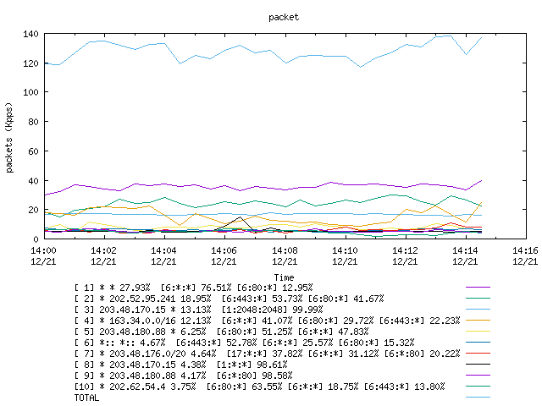This screenshot has width=542, height=406.
Task: Select legend entry [ 4] * 163.34.0.0/16
Action: 268,321
